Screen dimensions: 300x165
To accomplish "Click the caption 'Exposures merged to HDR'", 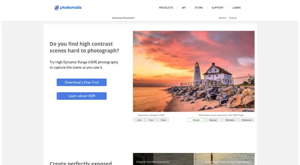I will (x=151, y=115).
